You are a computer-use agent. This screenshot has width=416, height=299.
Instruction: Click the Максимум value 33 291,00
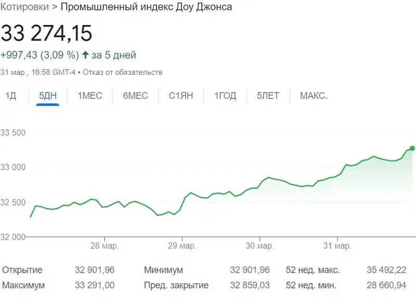[95, 285]
